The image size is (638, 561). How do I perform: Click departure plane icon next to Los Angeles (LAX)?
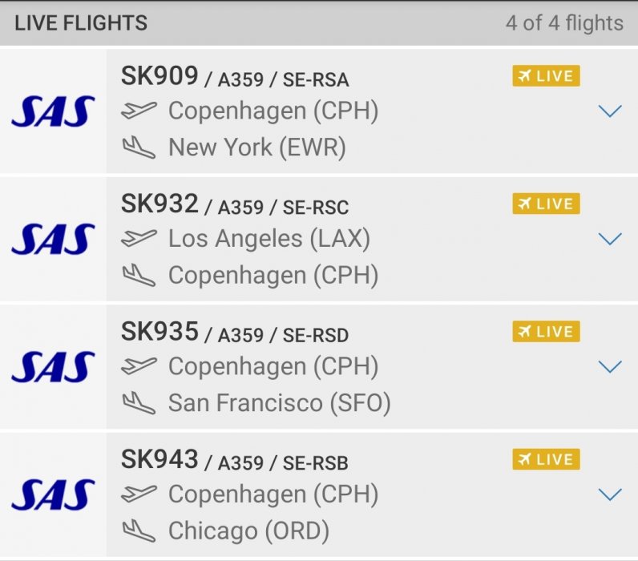[139, 238]
